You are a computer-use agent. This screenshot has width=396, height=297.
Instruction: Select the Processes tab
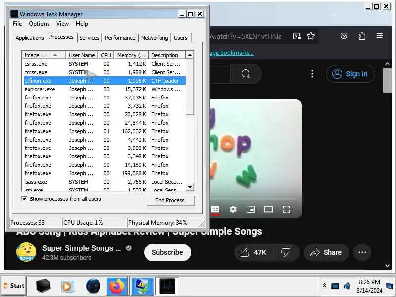tap(61, 37)
